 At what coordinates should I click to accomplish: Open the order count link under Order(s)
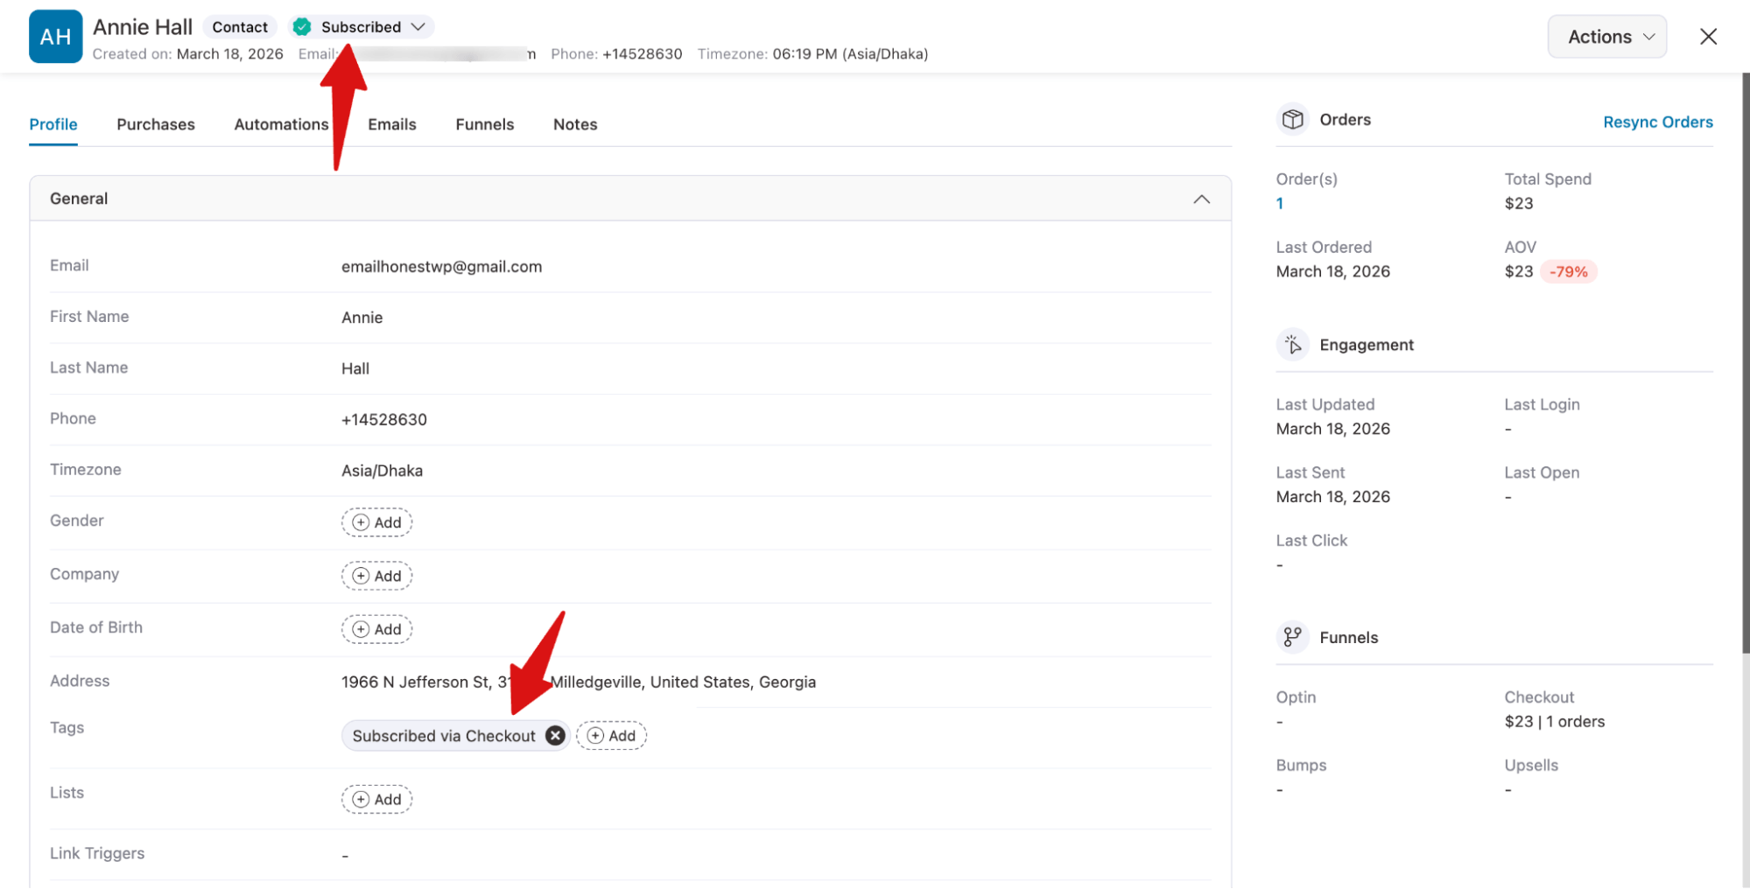[x=1279, y=203]
